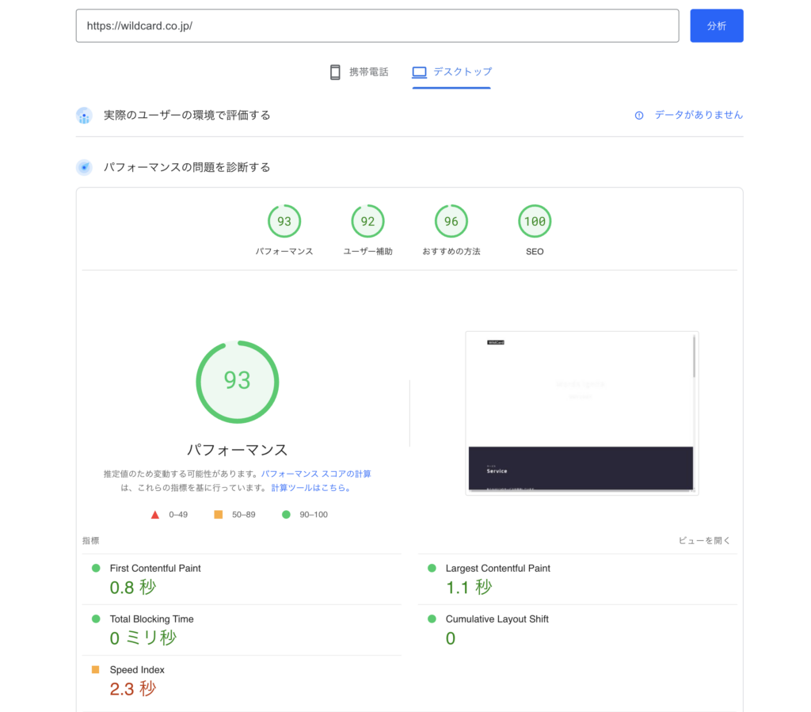Click the Speed Index label
811x712 pixels.
coord(137,669)
